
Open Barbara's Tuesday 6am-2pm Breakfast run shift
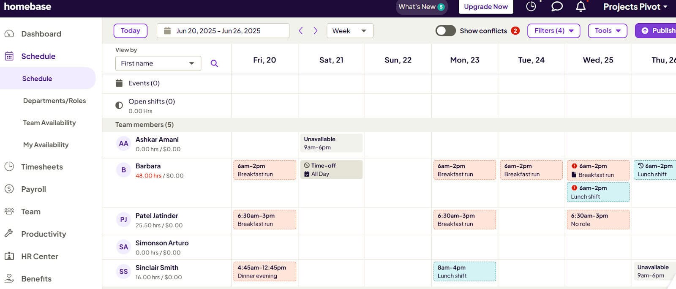pos(531,170)
